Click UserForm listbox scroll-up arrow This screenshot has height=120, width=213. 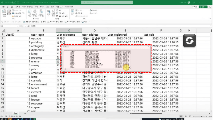[129, 52]
